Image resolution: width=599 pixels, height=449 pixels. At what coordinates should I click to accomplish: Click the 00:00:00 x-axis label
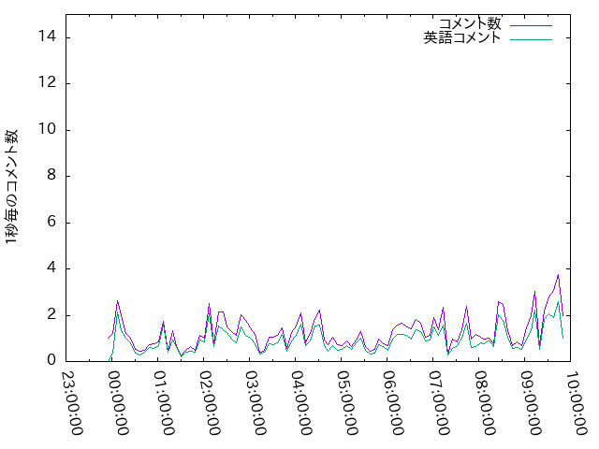point(118,403)
